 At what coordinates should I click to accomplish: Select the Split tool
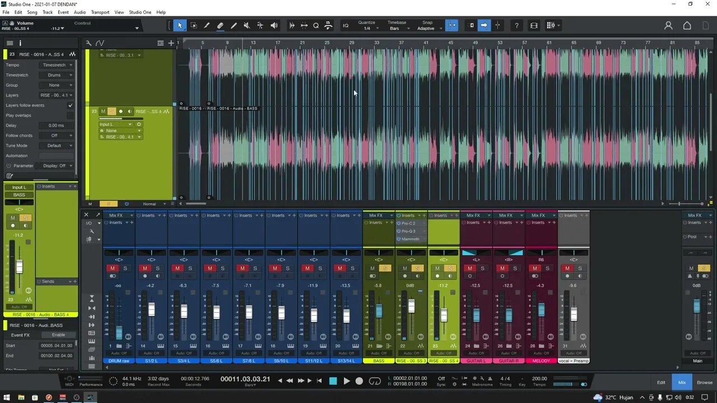pyautogui.click(x=207, y=25)
